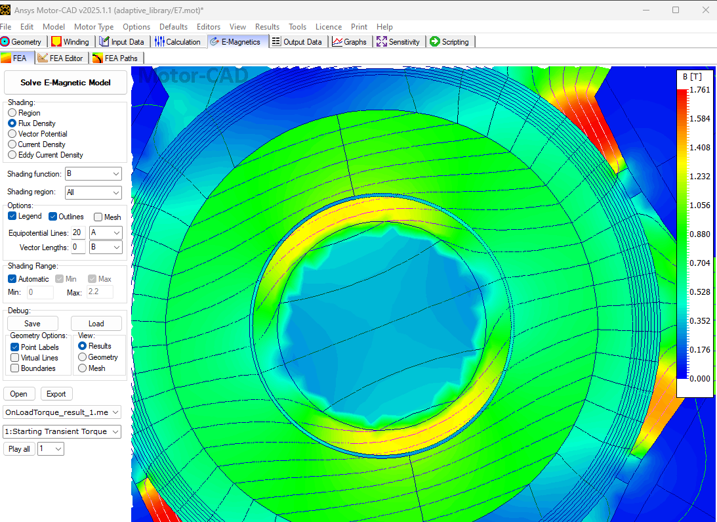717x522 pixels.
Task: Enable Virtual Lines checkbox
Action: coord(14,358)
